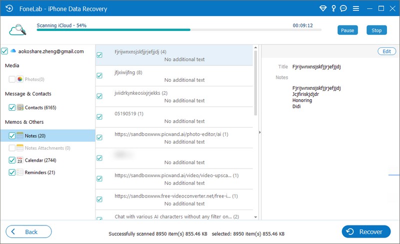Image resolution: width=400 pixels, height=244 pixels.
Task: Uncheck the 05190519 (1) note checkbox
Action: coord(99,117)
